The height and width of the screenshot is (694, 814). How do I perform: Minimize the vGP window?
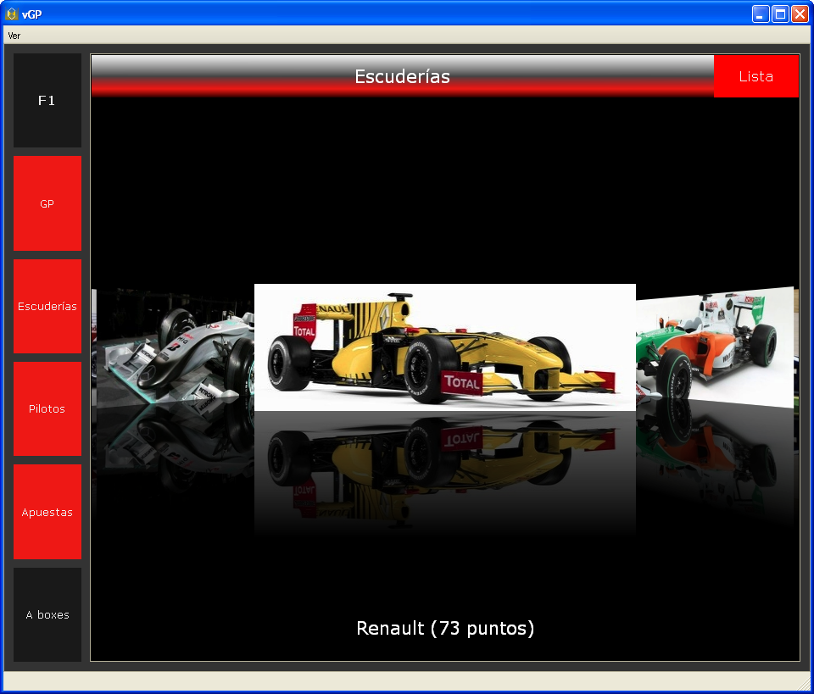coord(761,14)
